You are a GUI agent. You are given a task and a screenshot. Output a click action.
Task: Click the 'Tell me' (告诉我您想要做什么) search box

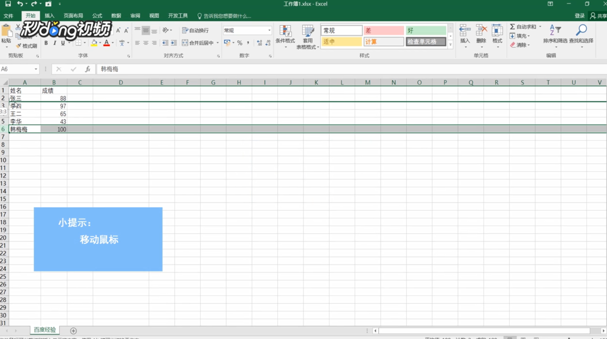click(x=225, y=16)
